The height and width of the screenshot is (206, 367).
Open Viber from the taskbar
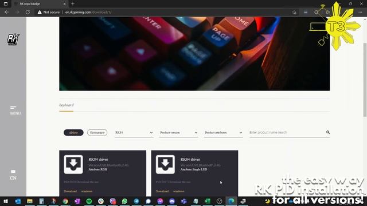click(x=113, y=201)
